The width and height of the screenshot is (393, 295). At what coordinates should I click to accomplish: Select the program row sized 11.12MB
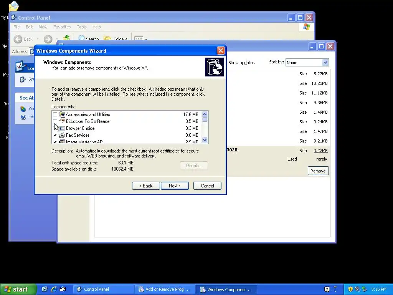click(x=278, y=93)
